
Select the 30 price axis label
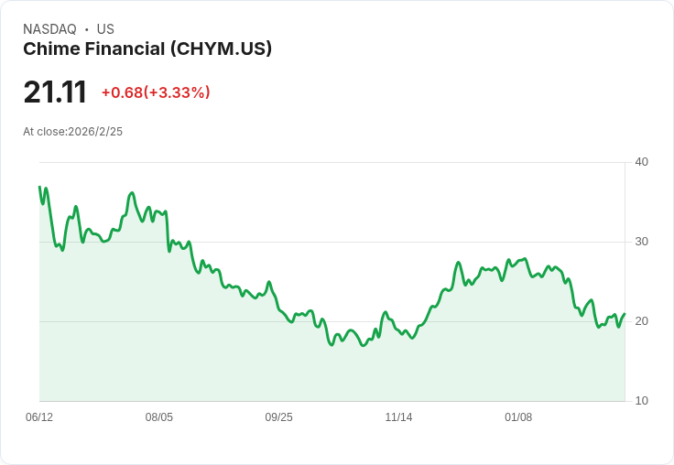click(x=641, y=242)
